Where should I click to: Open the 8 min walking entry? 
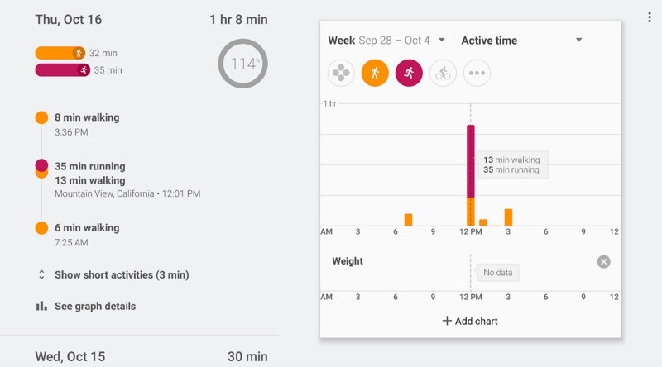click(x=87, y=117)
